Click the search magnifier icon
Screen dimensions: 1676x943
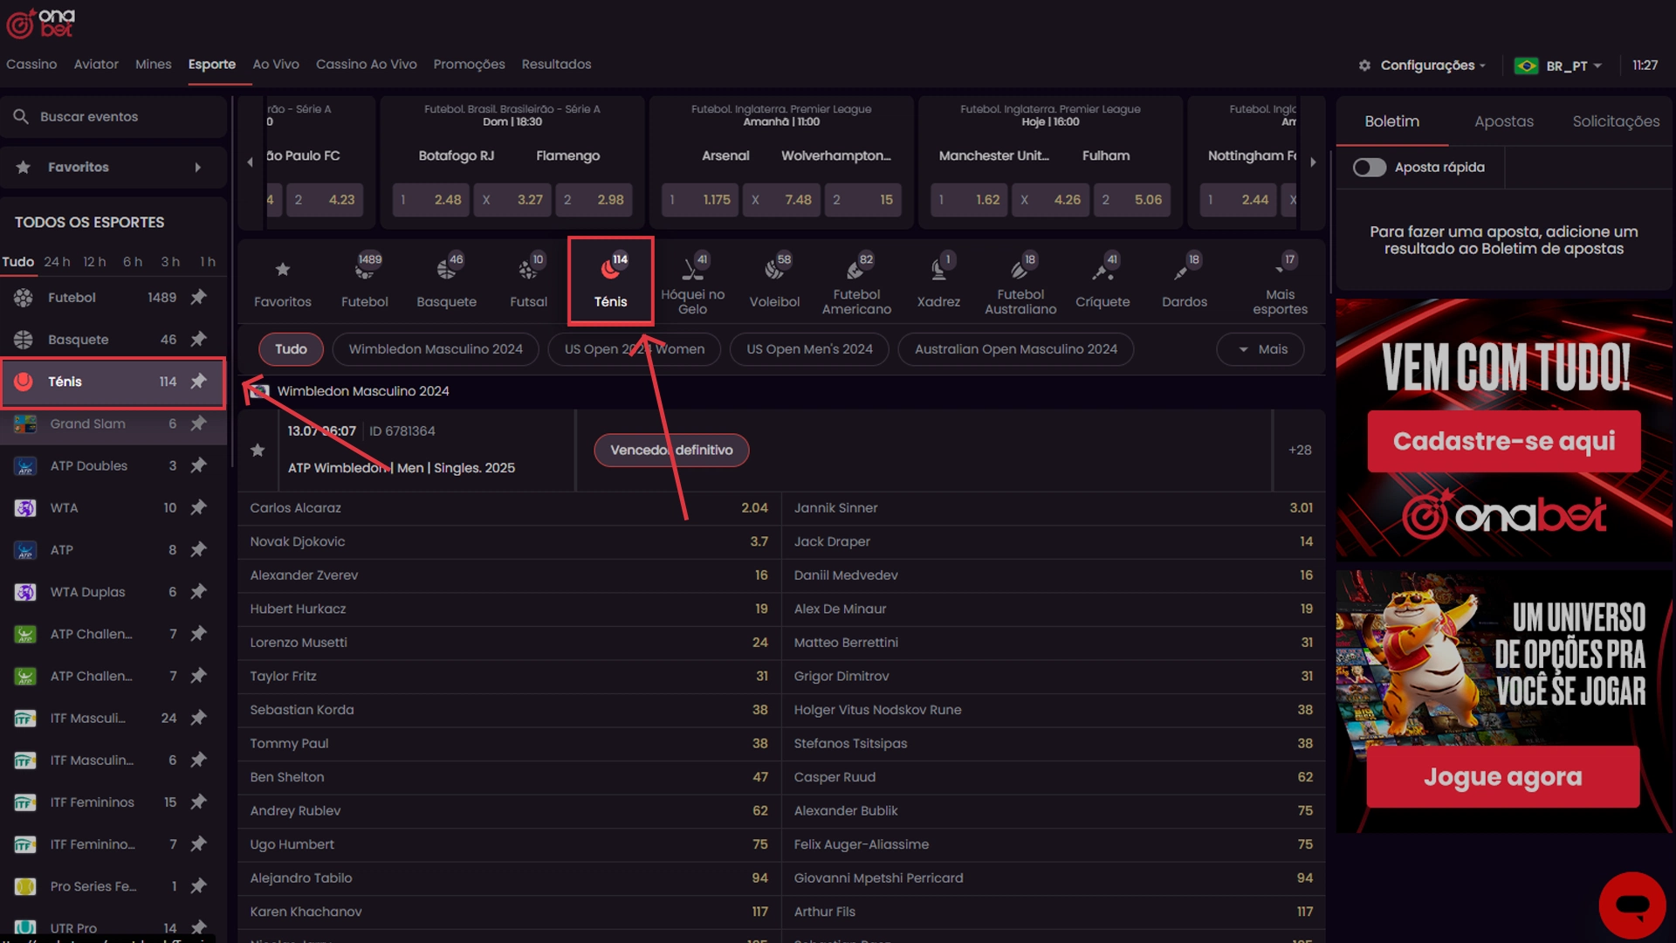[21, 116]
